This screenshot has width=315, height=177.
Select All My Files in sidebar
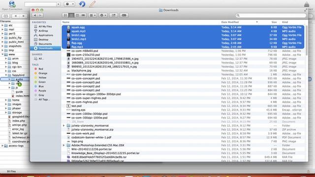45,27
